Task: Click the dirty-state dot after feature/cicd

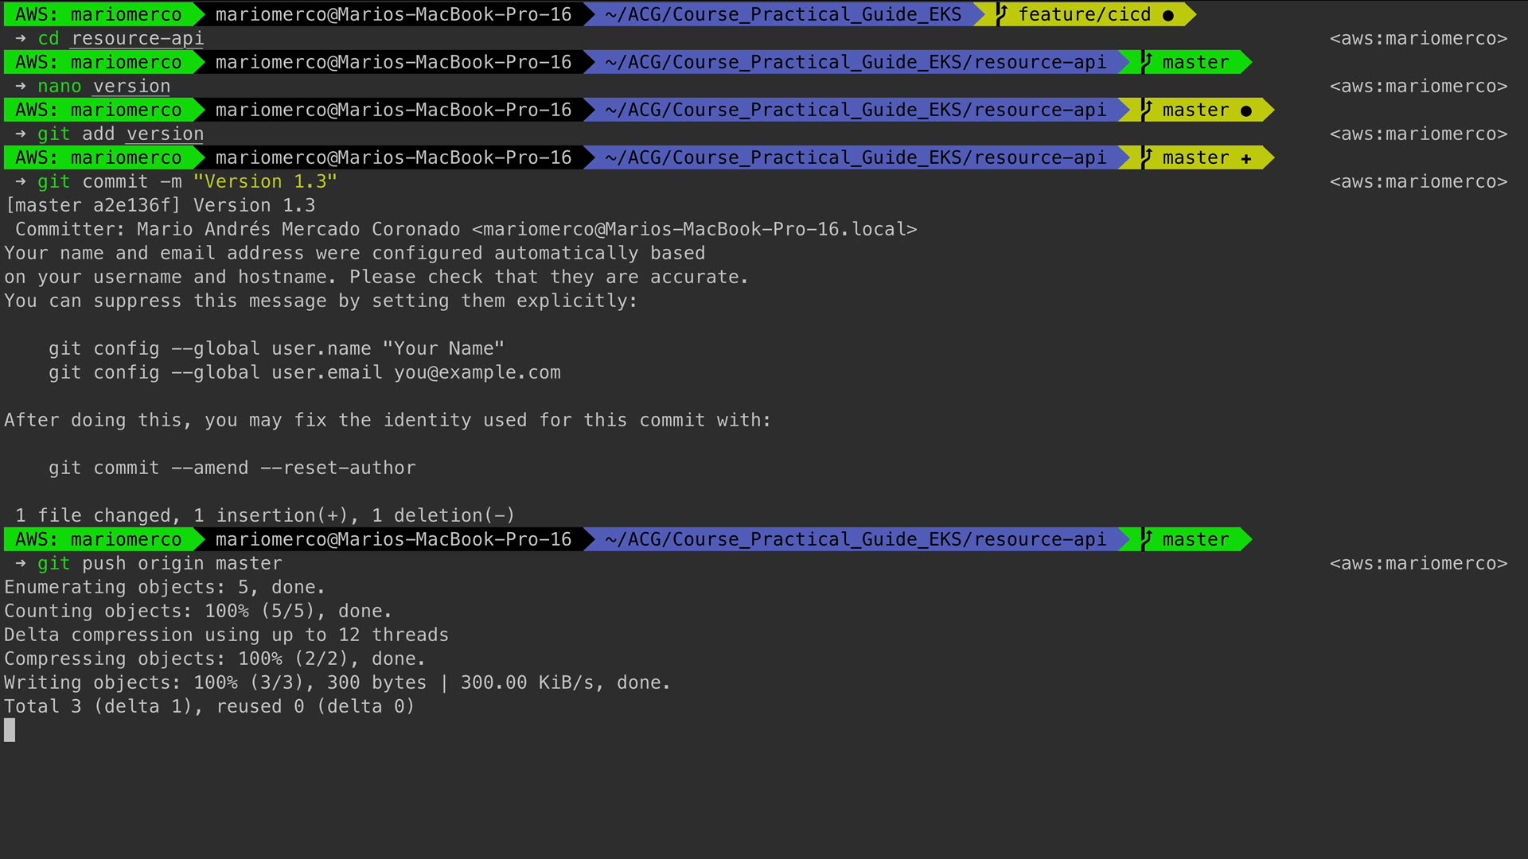Action: pyautogui.click(x=1167, y=15)
